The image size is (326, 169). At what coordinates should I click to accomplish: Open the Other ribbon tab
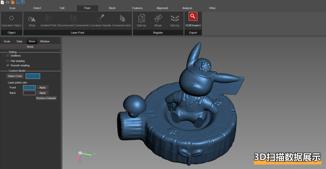click(x=212, y=8)
